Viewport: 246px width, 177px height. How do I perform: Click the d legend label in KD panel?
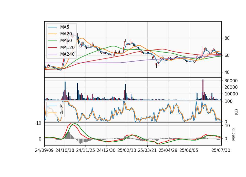(61, 113)
